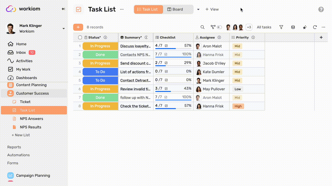
Task: Click the group-by layers icon
Action: click(x=293, y=27)
